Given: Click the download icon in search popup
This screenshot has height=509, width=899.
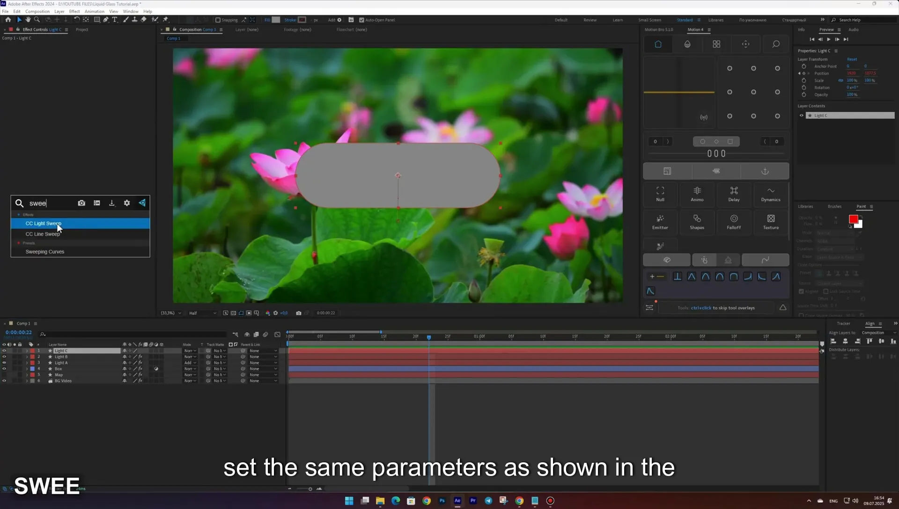Looking at the screenshot, I should pyautogui.click(x=111, y=203).
